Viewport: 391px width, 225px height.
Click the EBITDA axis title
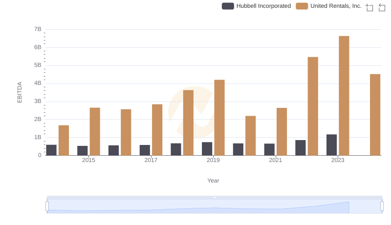tap(20, 92)
